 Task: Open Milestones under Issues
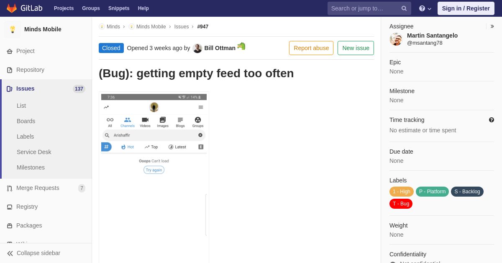[31, 167]
